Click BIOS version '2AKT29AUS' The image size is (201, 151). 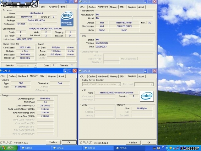coord(124,43)
